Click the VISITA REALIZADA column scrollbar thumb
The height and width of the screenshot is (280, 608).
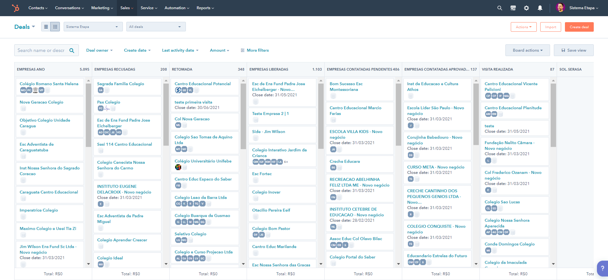pos(553,115)
